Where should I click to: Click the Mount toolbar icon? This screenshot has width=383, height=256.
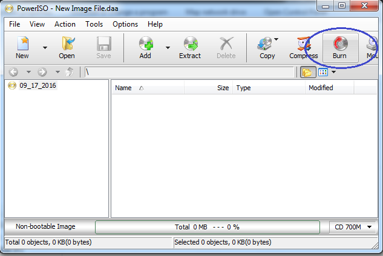(372, 44)
